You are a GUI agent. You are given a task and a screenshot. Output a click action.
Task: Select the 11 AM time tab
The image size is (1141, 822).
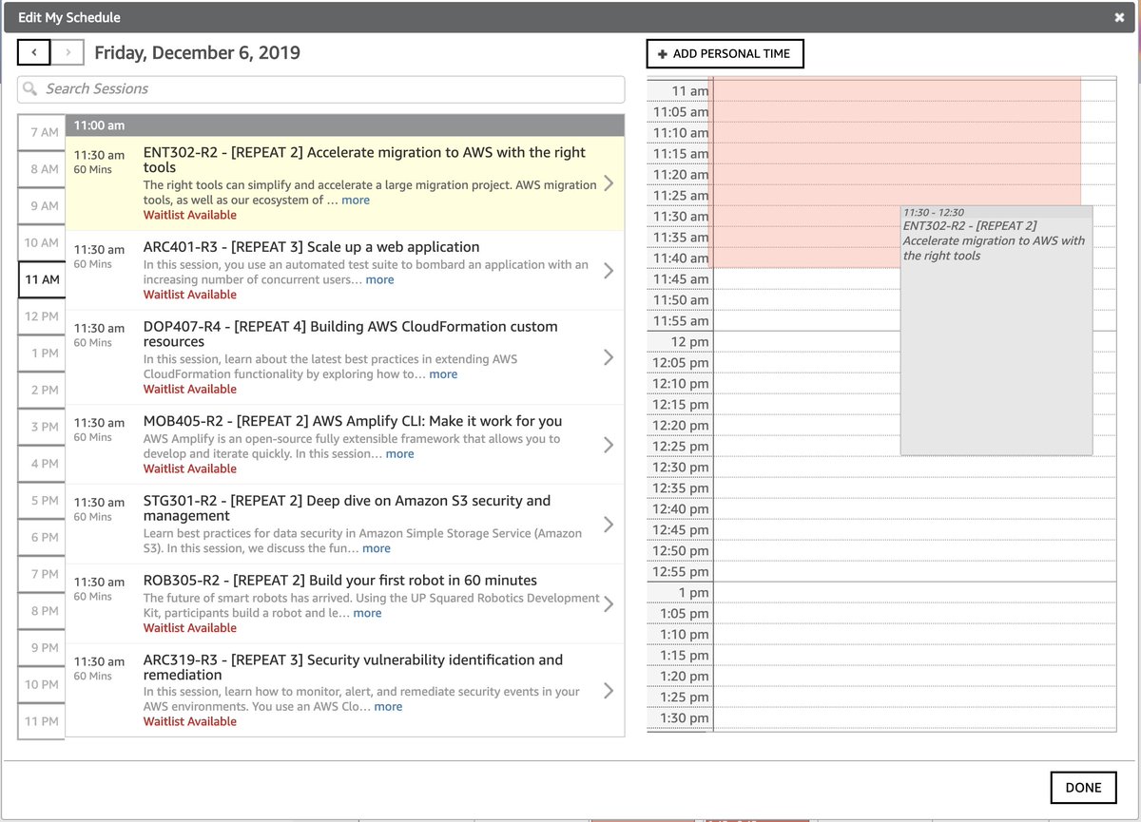point(42,279)
